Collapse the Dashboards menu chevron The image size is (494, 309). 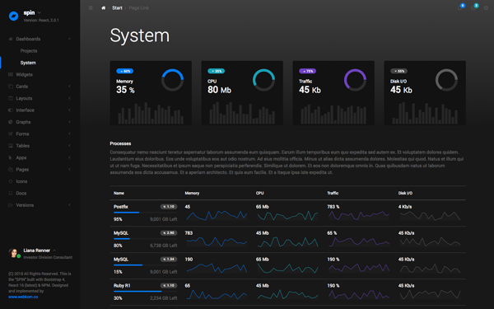pyautogui.click(x=69, y=39)
